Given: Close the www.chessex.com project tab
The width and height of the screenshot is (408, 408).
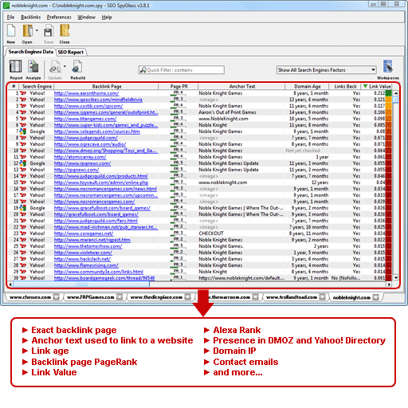Looking at the screenshot, I should [x=57, y=297].
